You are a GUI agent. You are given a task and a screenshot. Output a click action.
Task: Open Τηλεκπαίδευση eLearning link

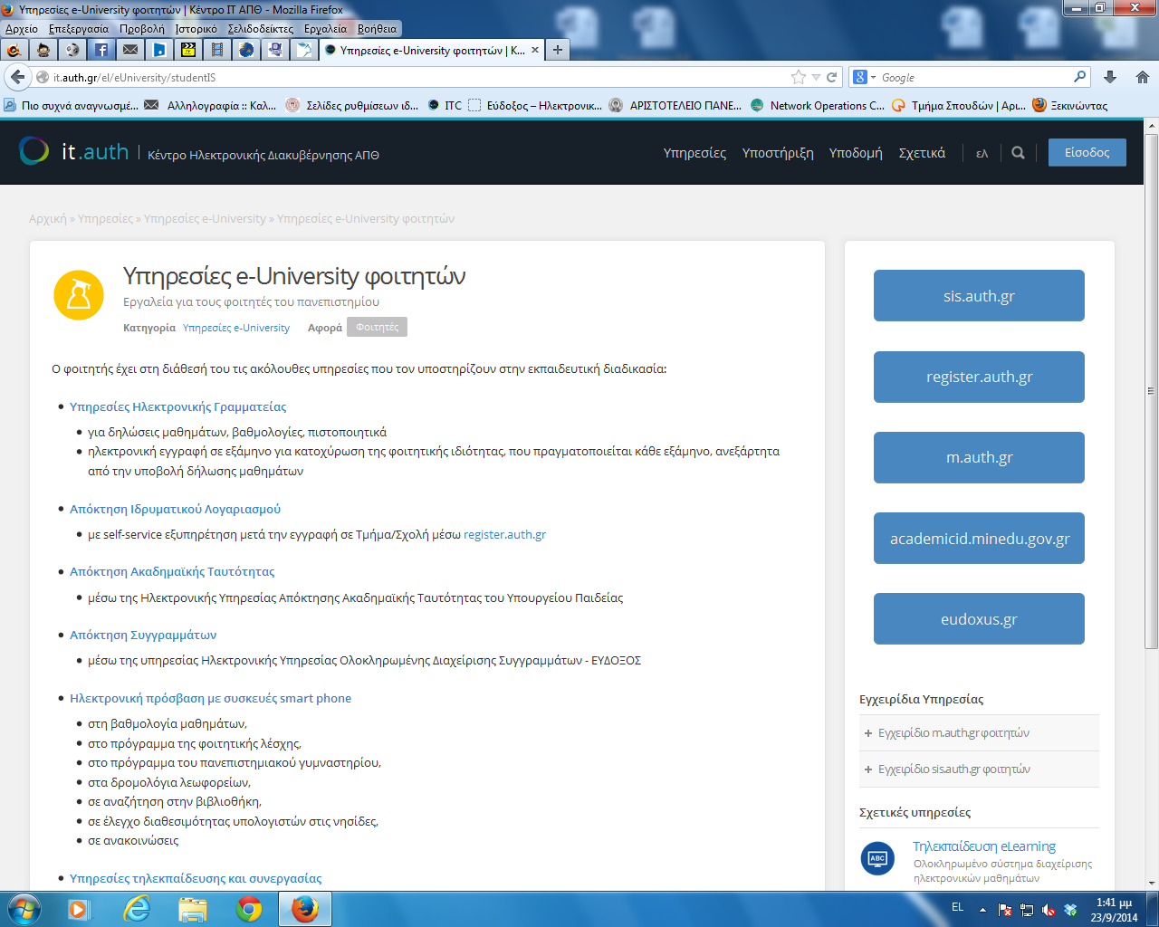984,846
